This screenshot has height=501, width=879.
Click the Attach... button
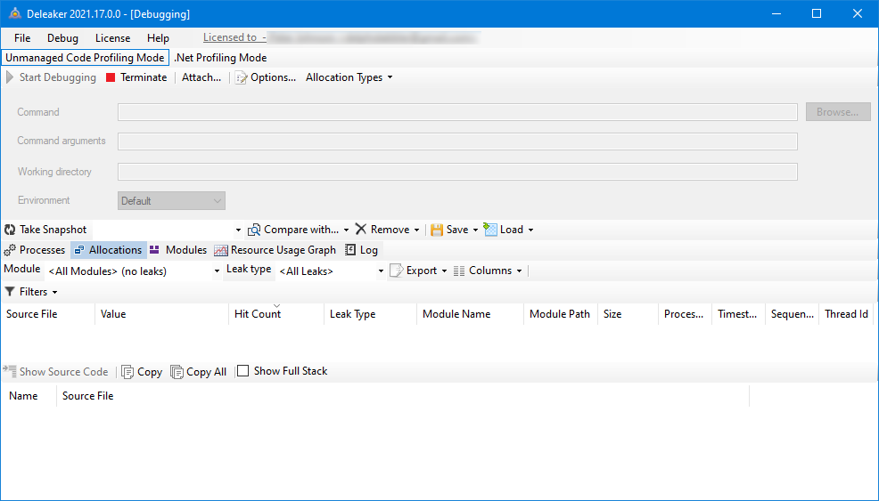tap(201, 77)
